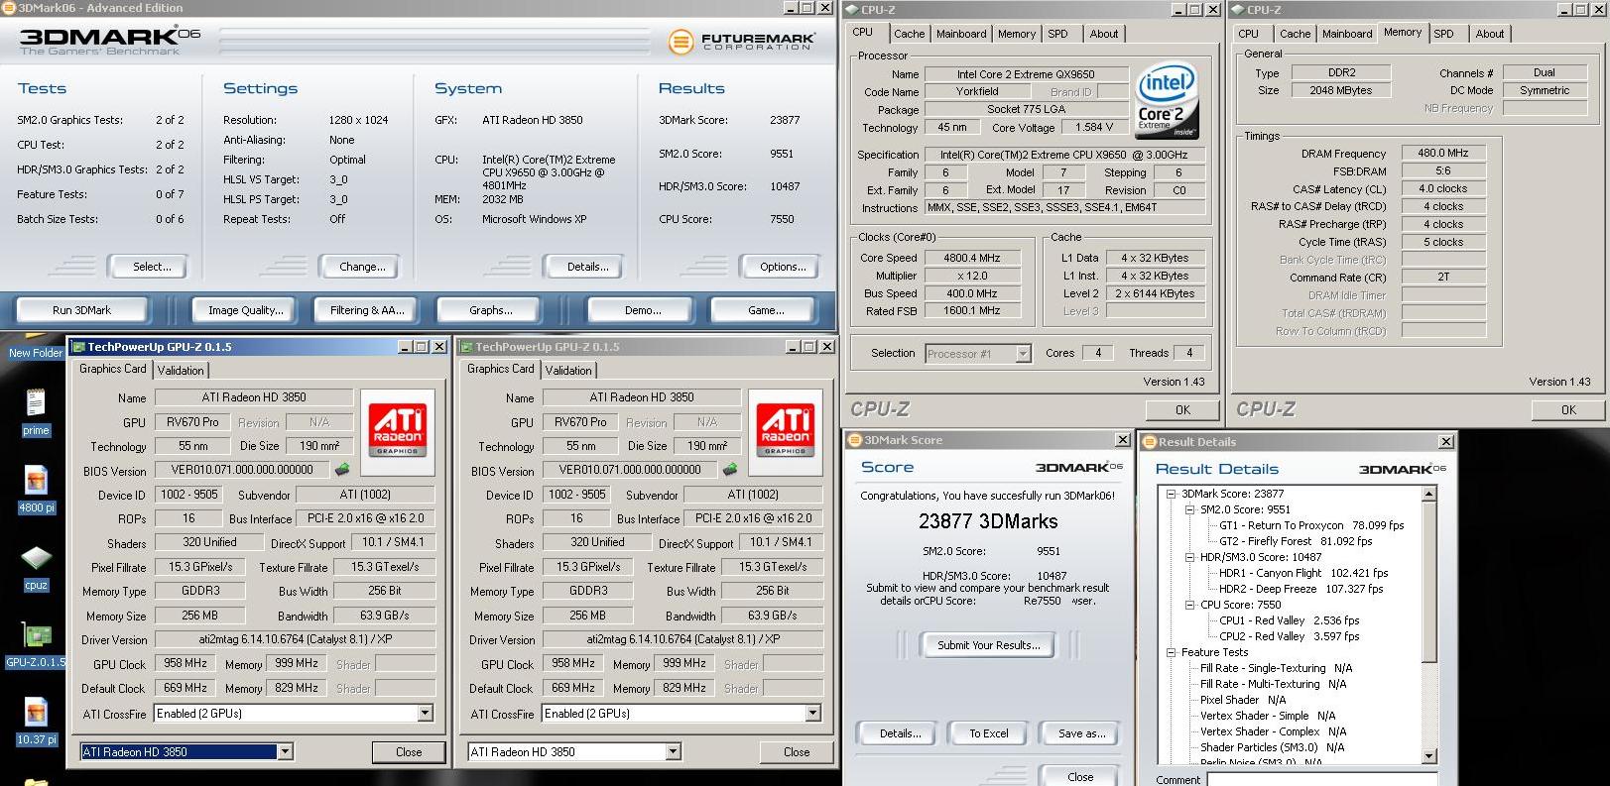
Task: Click Save as in the 3DMark Score dialog
Action: 1081,733
